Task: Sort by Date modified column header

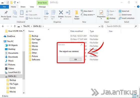Action: pyautogui.click(x=76, y=31)
